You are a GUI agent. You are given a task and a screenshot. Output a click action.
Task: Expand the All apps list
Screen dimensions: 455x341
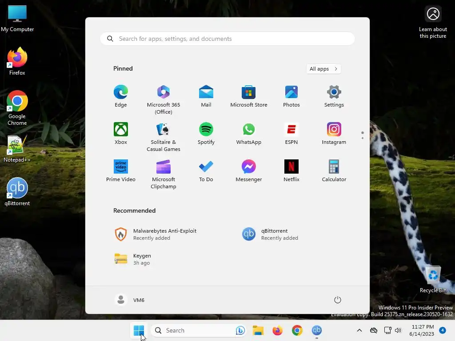coord(323,69)
